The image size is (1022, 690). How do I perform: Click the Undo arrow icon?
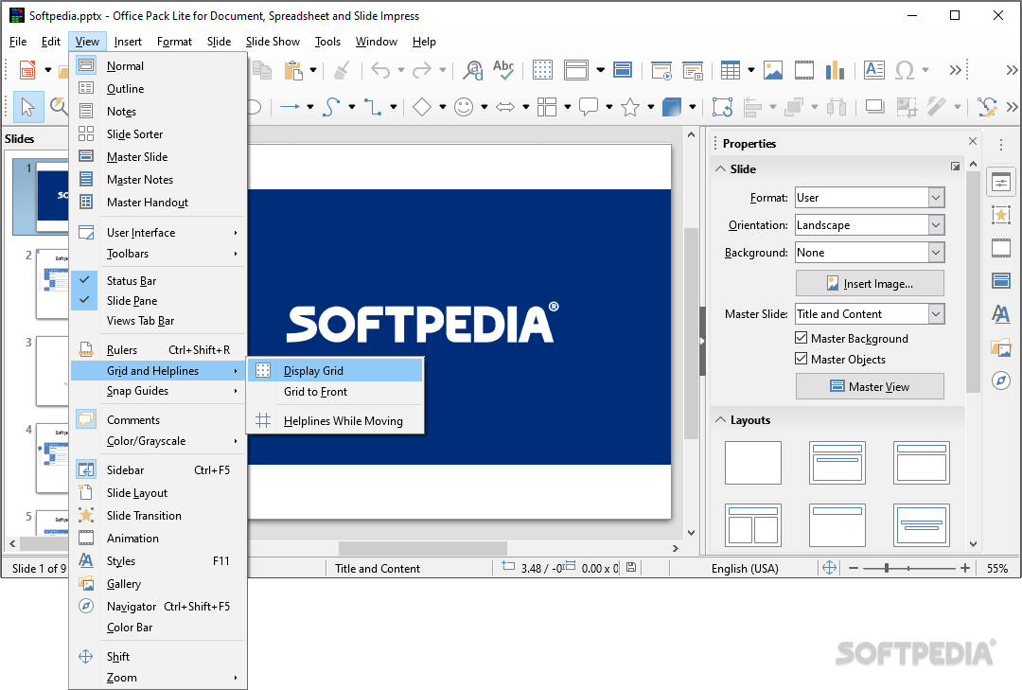pos(380,70)
